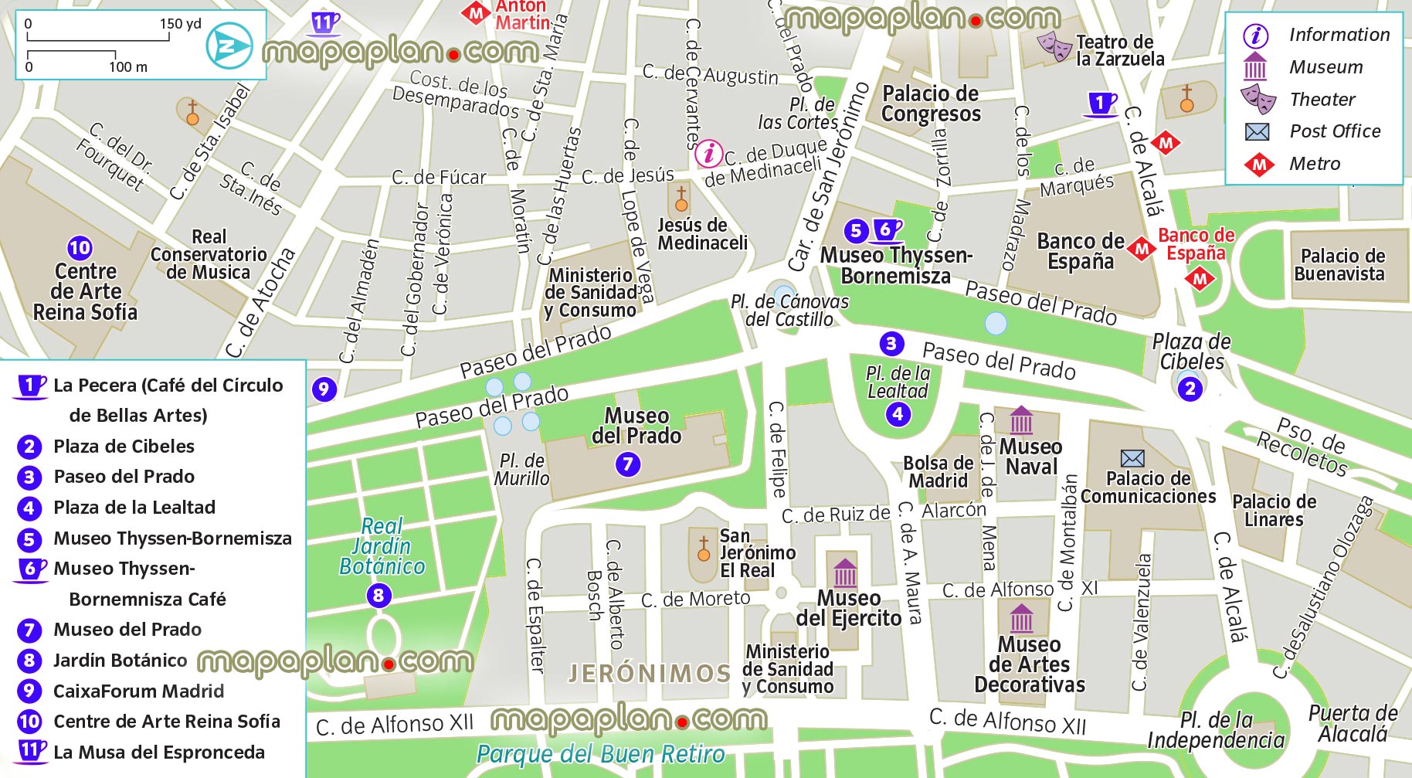This screenshot has width=1412, height=778.
Task: Click marker 9 on the map near Paseo del Prado
Action: 324,389
